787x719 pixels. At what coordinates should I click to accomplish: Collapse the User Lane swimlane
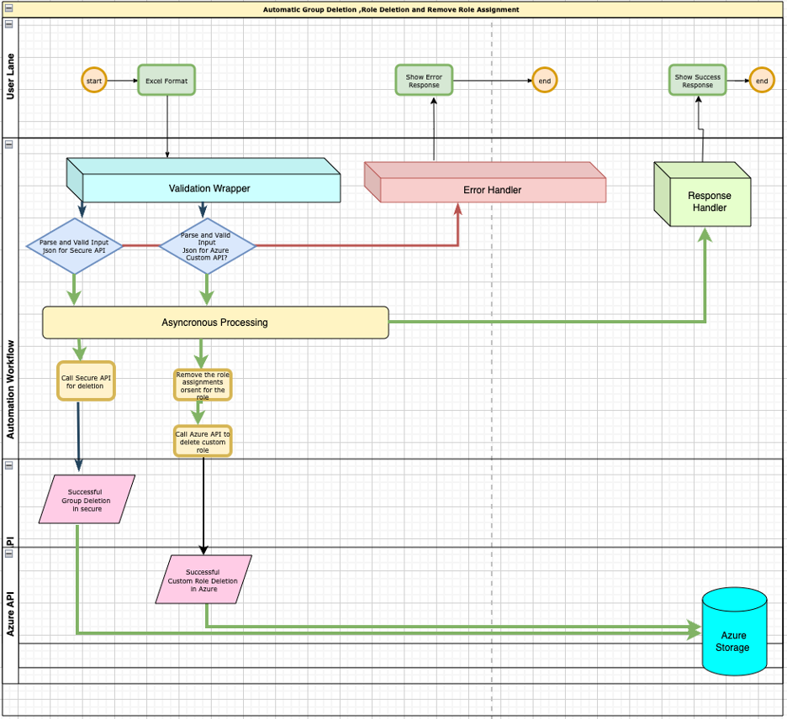click(9, 24)
